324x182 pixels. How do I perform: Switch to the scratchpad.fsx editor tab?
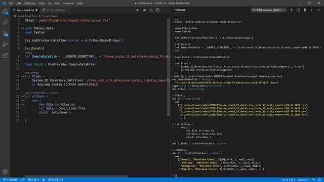pos(25,10)
